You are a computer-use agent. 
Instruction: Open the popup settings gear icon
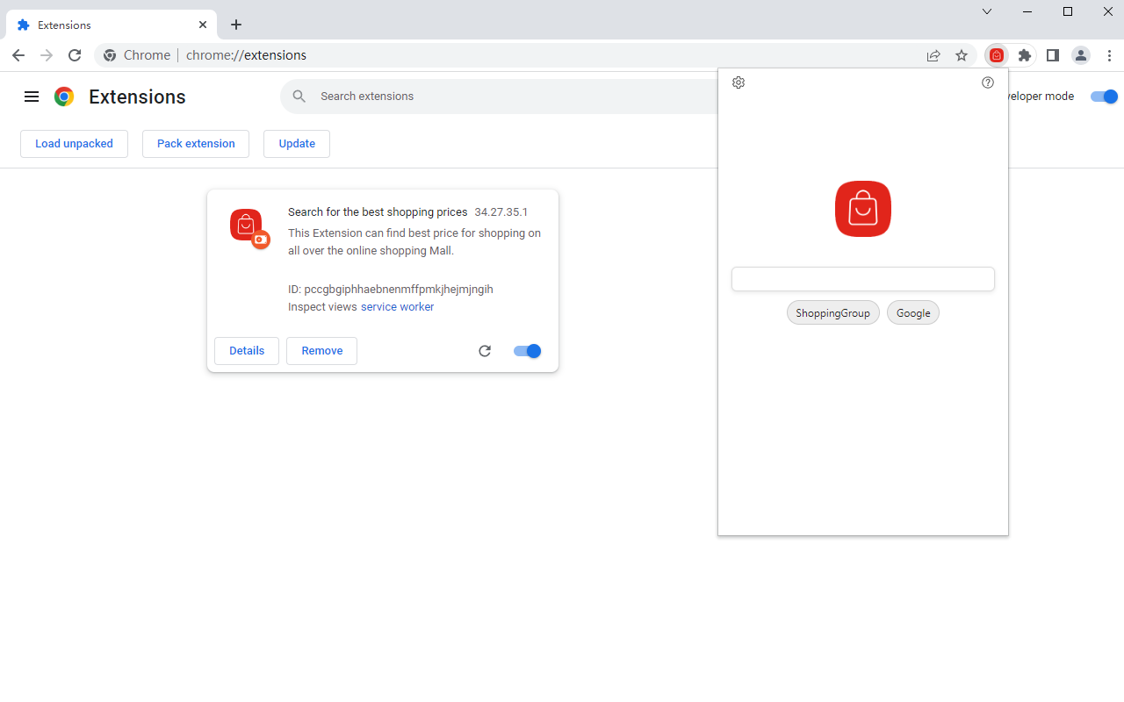[739, 82]
